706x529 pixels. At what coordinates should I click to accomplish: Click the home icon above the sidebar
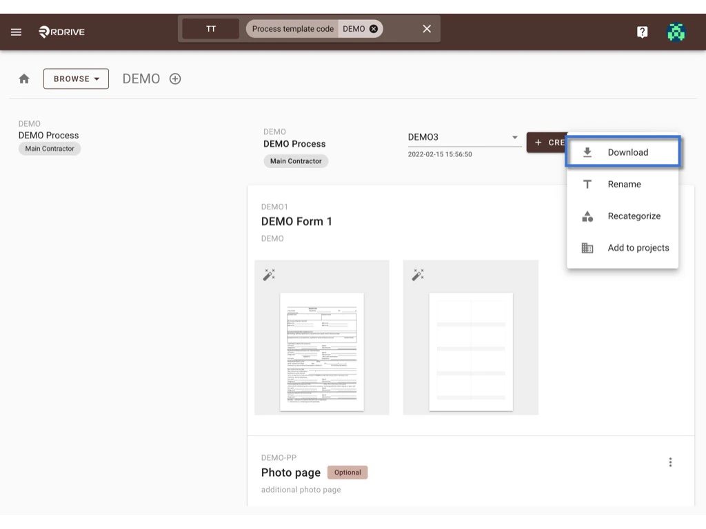[24, 78]
